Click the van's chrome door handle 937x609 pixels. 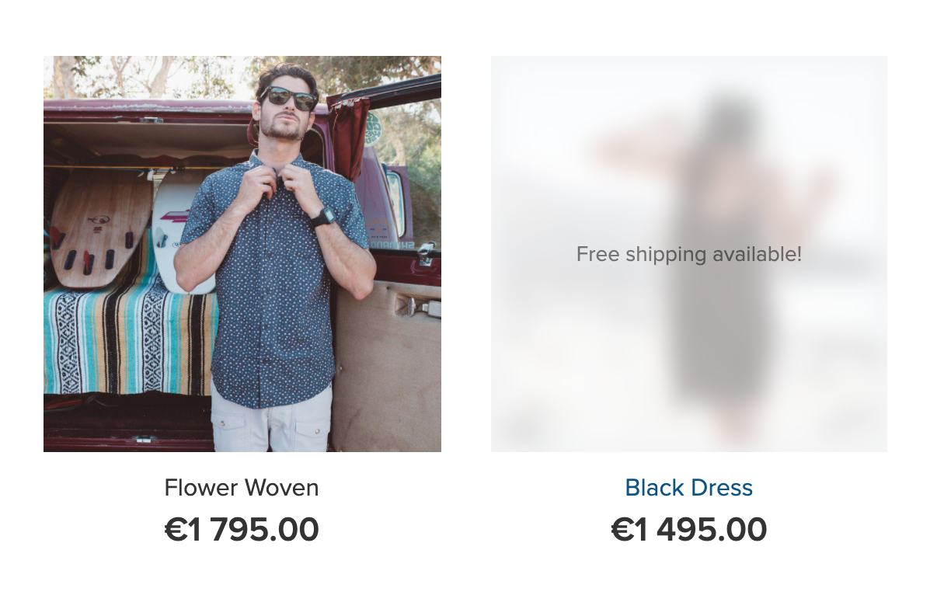coord(417,307)
